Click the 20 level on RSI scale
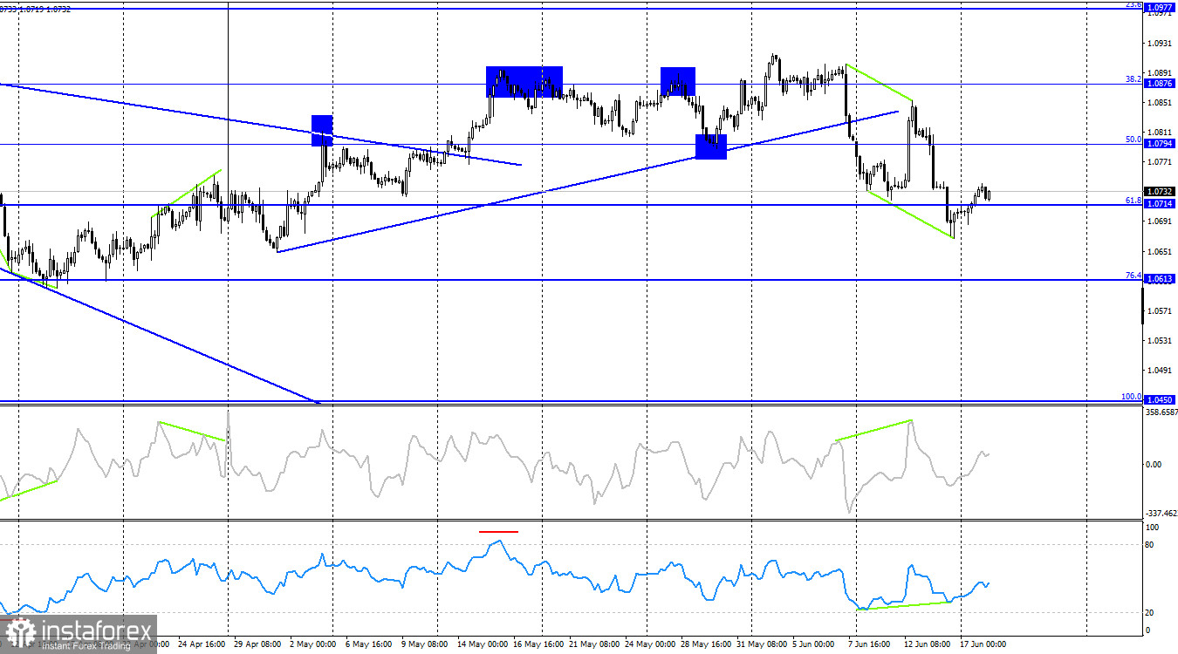 coord(1151,612)
